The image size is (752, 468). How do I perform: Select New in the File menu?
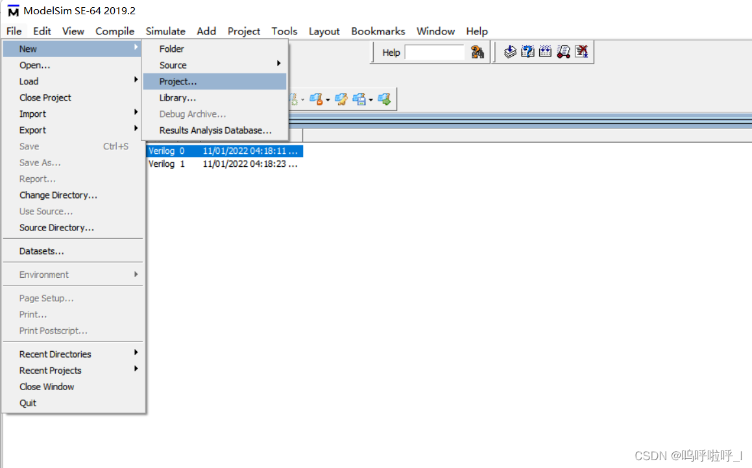[73, 49]
